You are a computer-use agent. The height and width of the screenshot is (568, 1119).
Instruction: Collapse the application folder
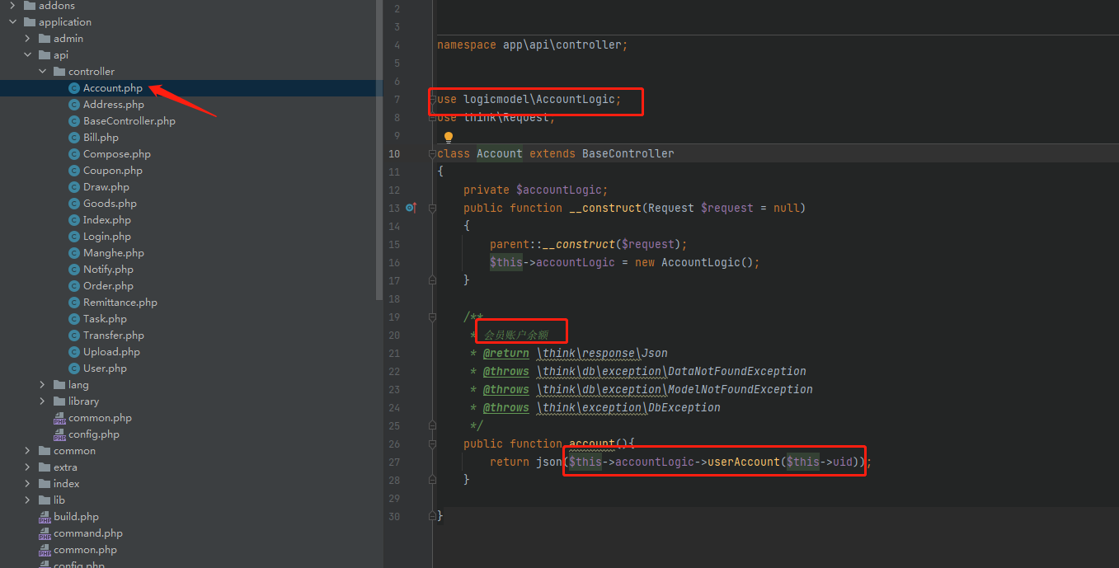point(12,22)
